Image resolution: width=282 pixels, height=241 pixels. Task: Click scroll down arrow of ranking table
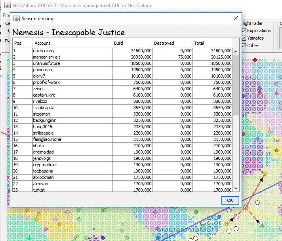(236, 188)
